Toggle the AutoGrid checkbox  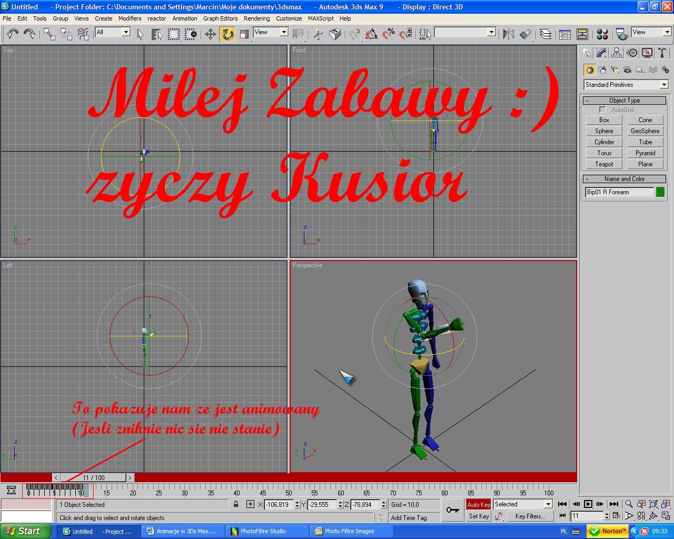tap(602, 110)
